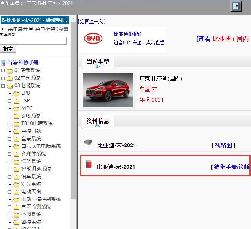The height and width of the screenshot is (229, 251).
Task: Click the menu search input field
Action: tap(33, 41)
